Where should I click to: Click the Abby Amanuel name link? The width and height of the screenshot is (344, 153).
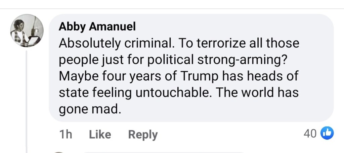pos(97,26)
